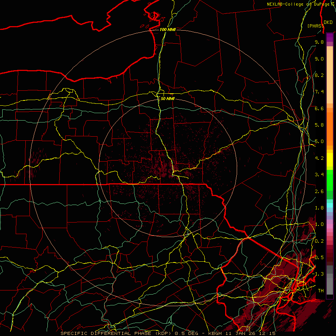The image size is (336, 336).
Task: Click the bright green segment of the color bar
Action: [x=330, y=180]
